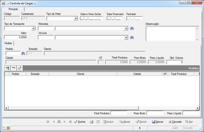The height and width of the screenshot is (132, 204).
Task: Click the Incluir button
Action: 108,122
